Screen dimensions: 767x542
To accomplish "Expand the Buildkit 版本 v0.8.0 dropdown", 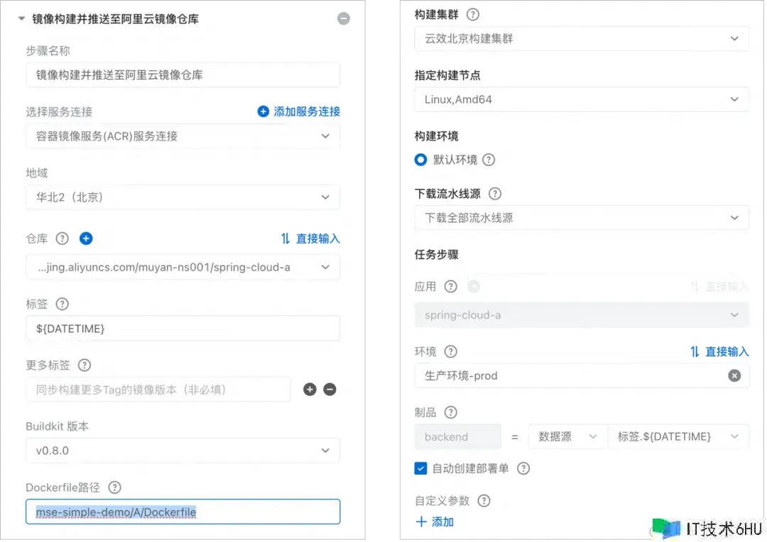I will 183,450.
